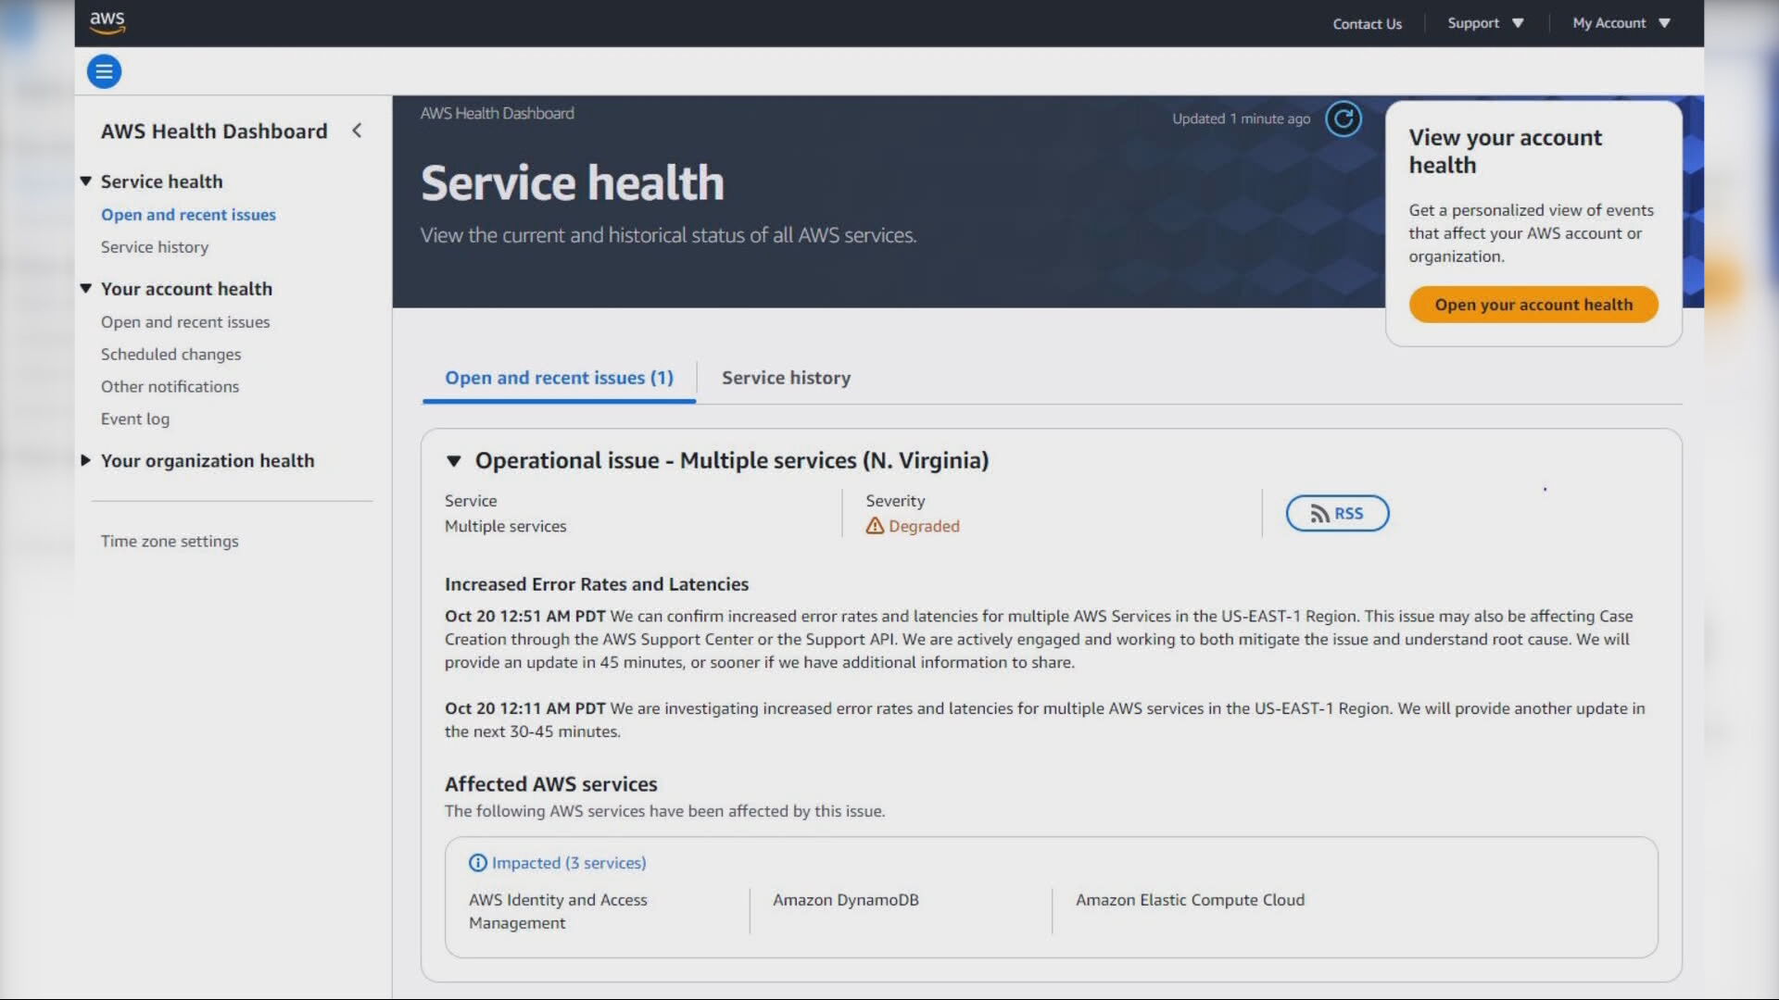Click the Impacted services info icon
This screenshot has width=1779, height=1000.
click(477, 863)
